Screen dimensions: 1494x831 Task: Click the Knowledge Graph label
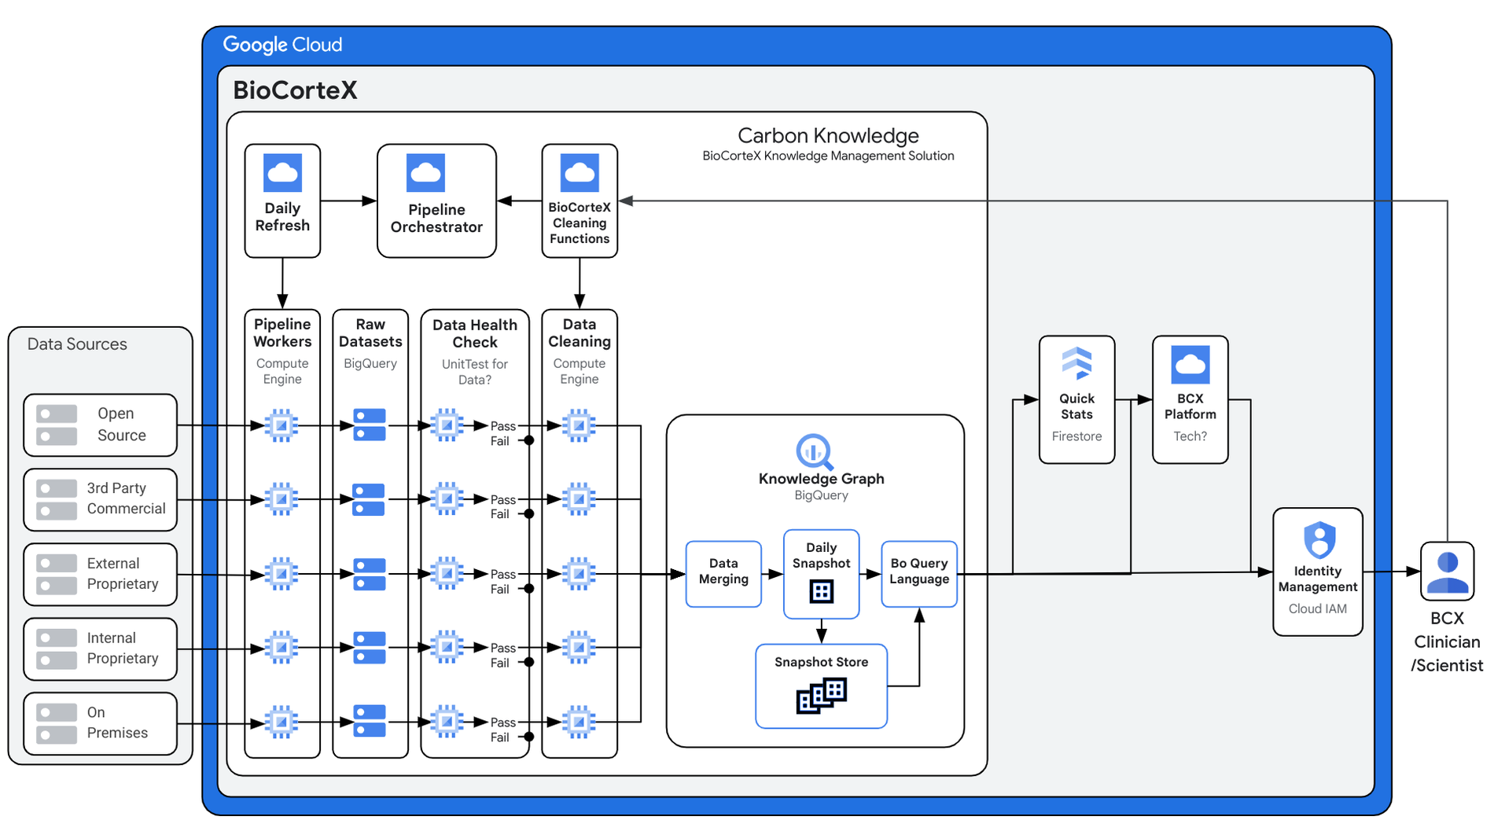821,479
